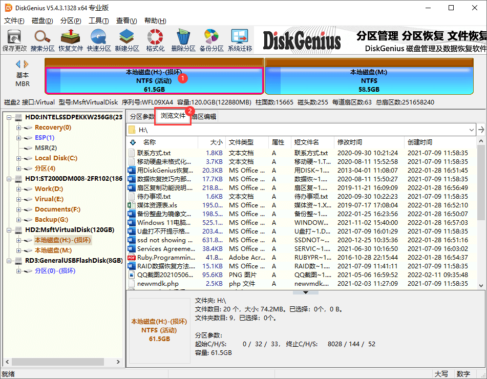Switch to the 分区参数 tab
Screen dimensions: 487x379
pyautogui.click(x=142, y=116)
